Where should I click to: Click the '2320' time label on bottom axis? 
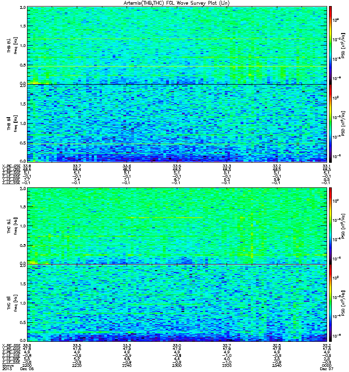point(227,365)
